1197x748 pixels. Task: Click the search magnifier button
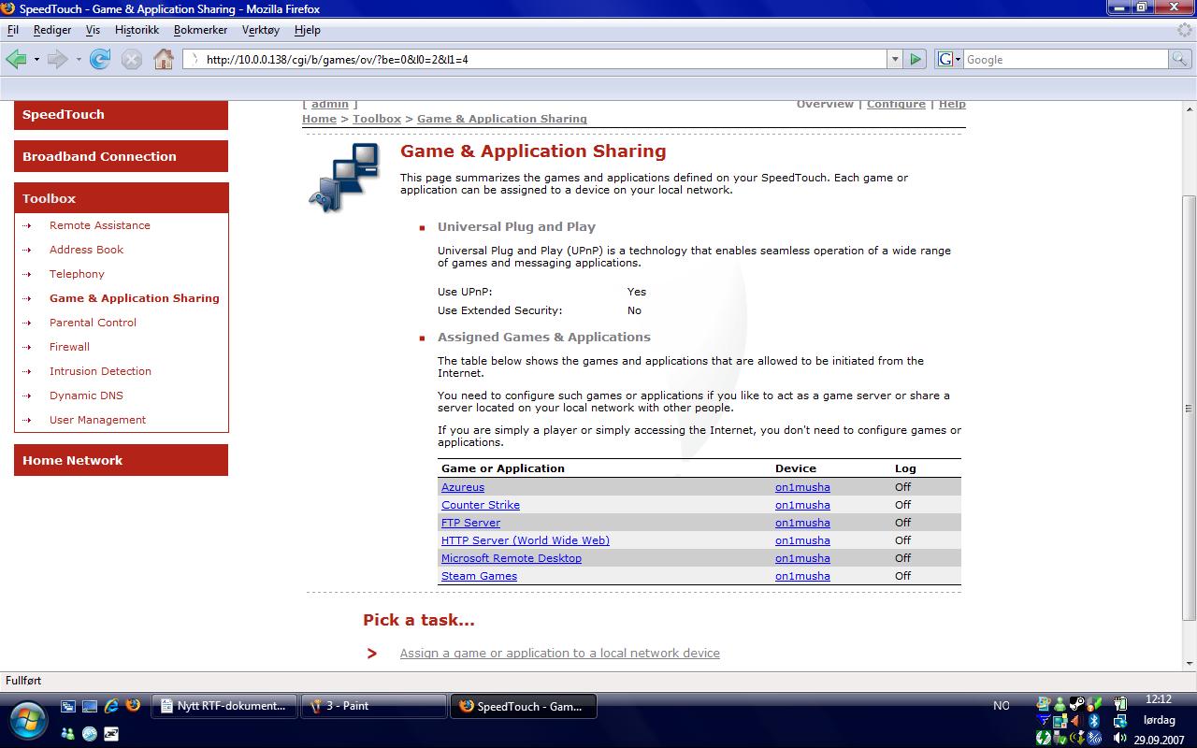pos(1181,59)
